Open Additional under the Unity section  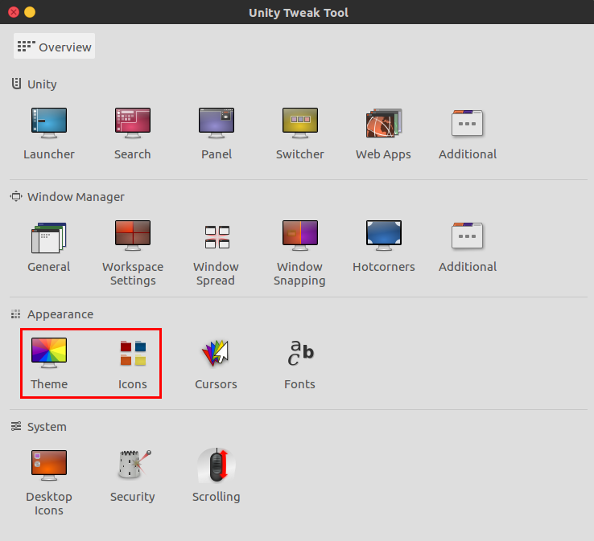[468, 123]
